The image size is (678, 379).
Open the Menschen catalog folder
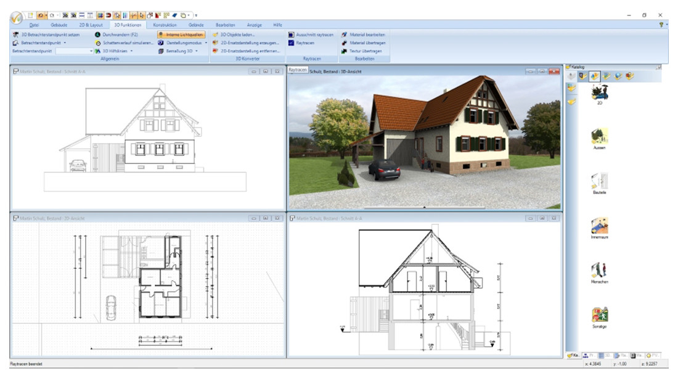click(x=600, y=272)
